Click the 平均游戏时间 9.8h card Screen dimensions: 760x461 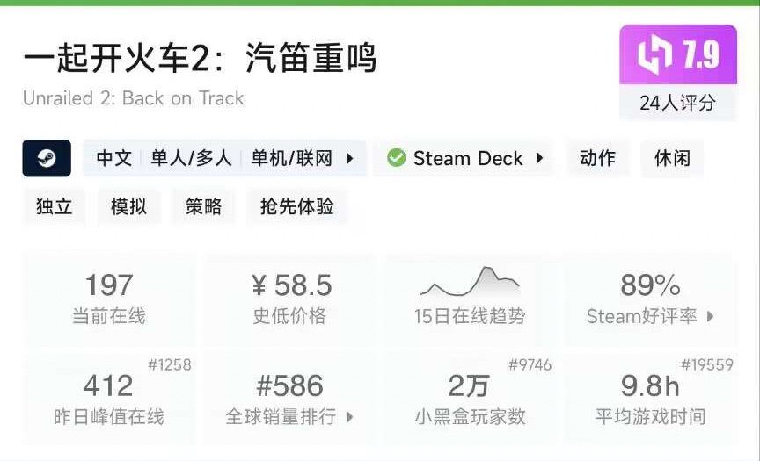coord(650,398)
